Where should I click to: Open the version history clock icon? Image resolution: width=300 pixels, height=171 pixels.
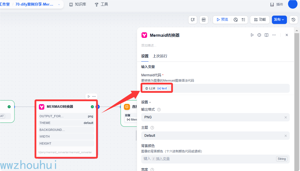235,19
